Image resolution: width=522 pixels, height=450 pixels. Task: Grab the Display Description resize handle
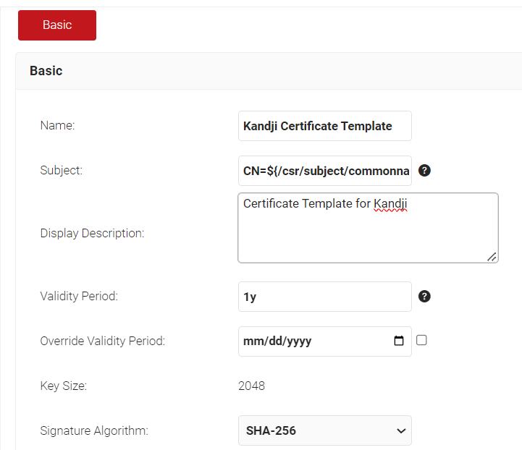492,257
